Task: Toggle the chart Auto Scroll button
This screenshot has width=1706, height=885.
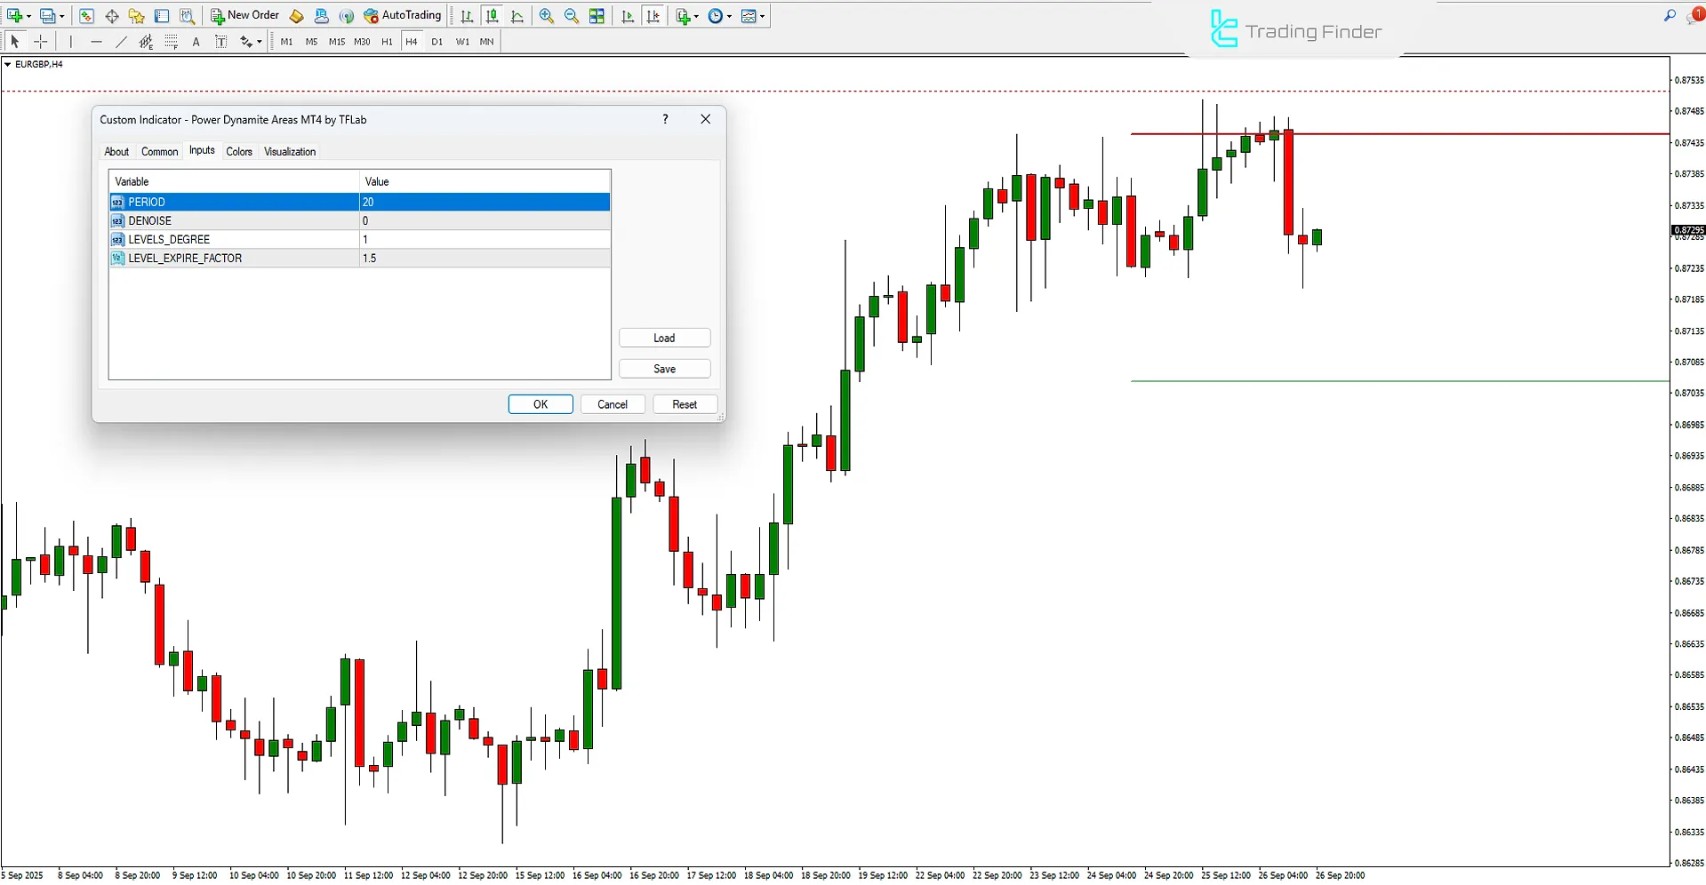Action: pos(628,16)
